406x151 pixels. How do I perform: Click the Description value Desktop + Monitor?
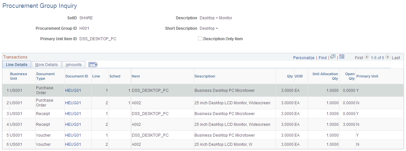pyautogui.click(x=216, y=18)
